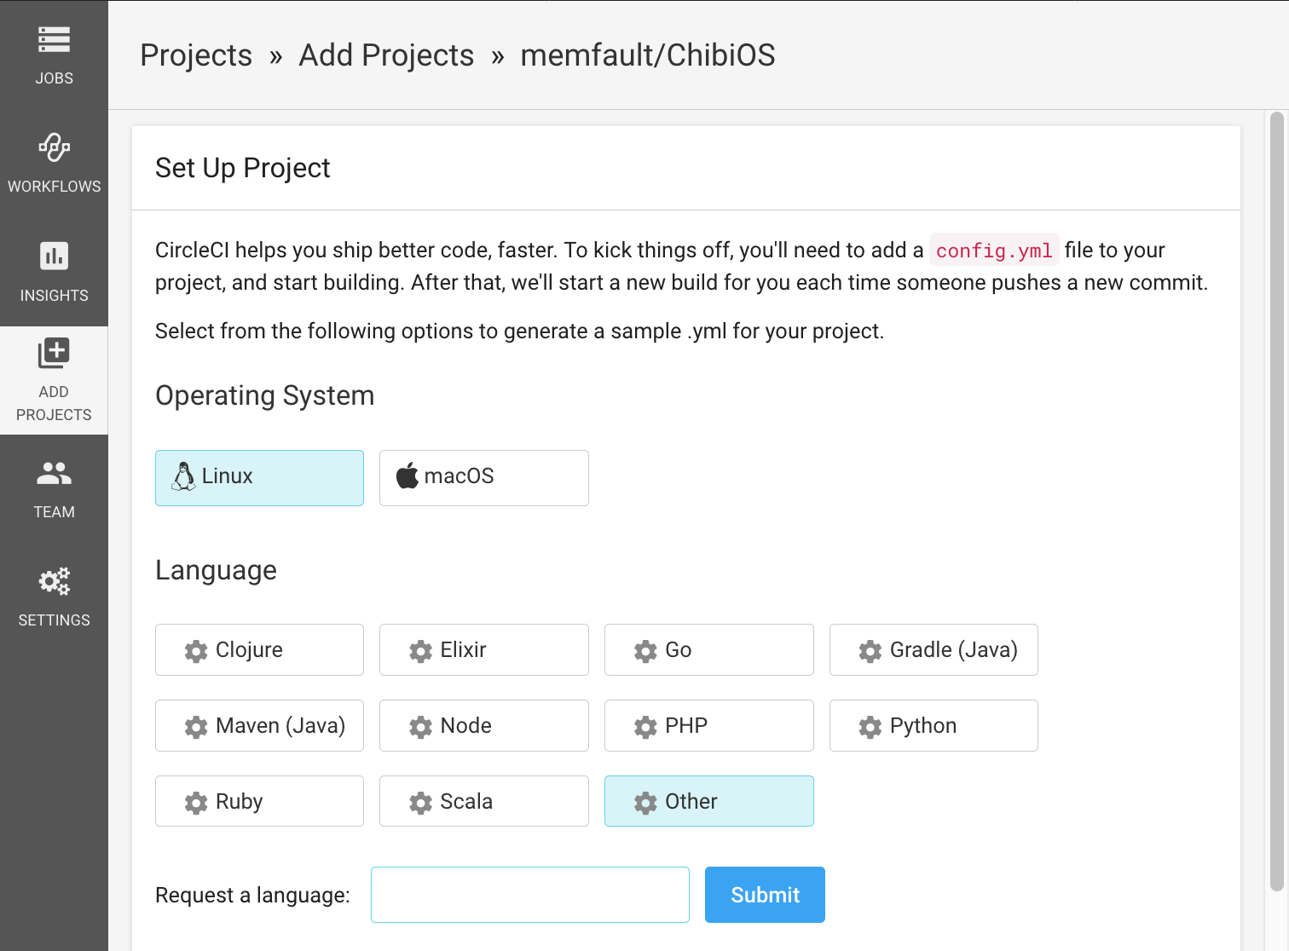This screenshot has width=1289, height=951.
Task: Go to Projects breadcrumb link
Action: coord(196,55)
